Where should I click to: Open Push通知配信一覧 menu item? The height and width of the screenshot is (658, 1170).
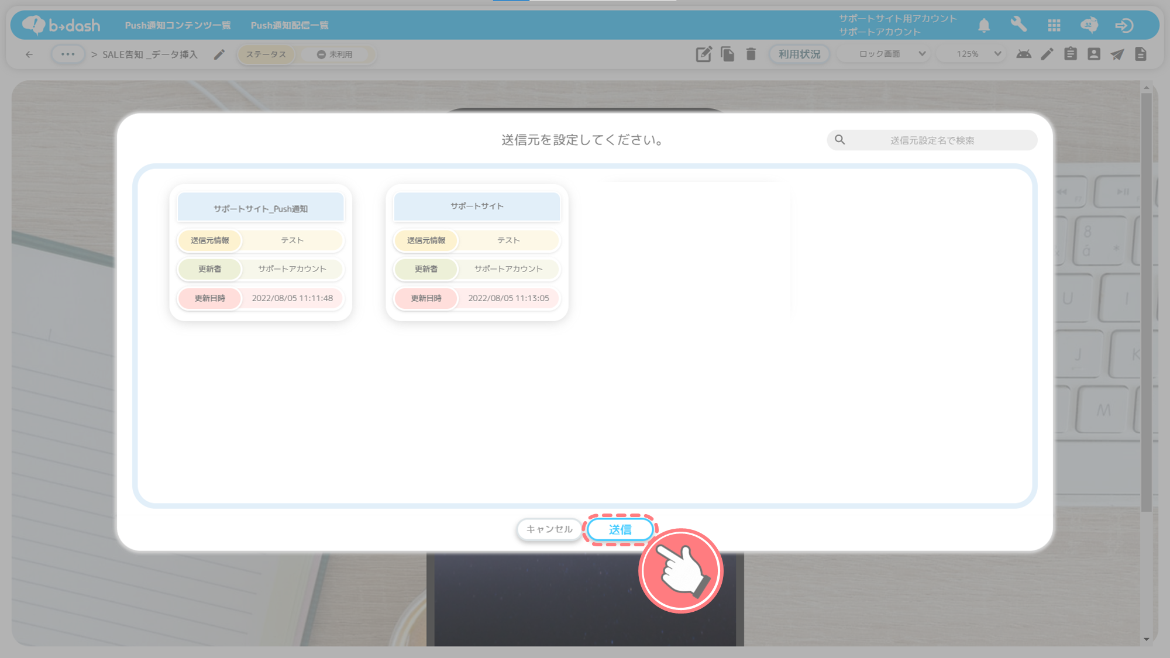point(290,26)
